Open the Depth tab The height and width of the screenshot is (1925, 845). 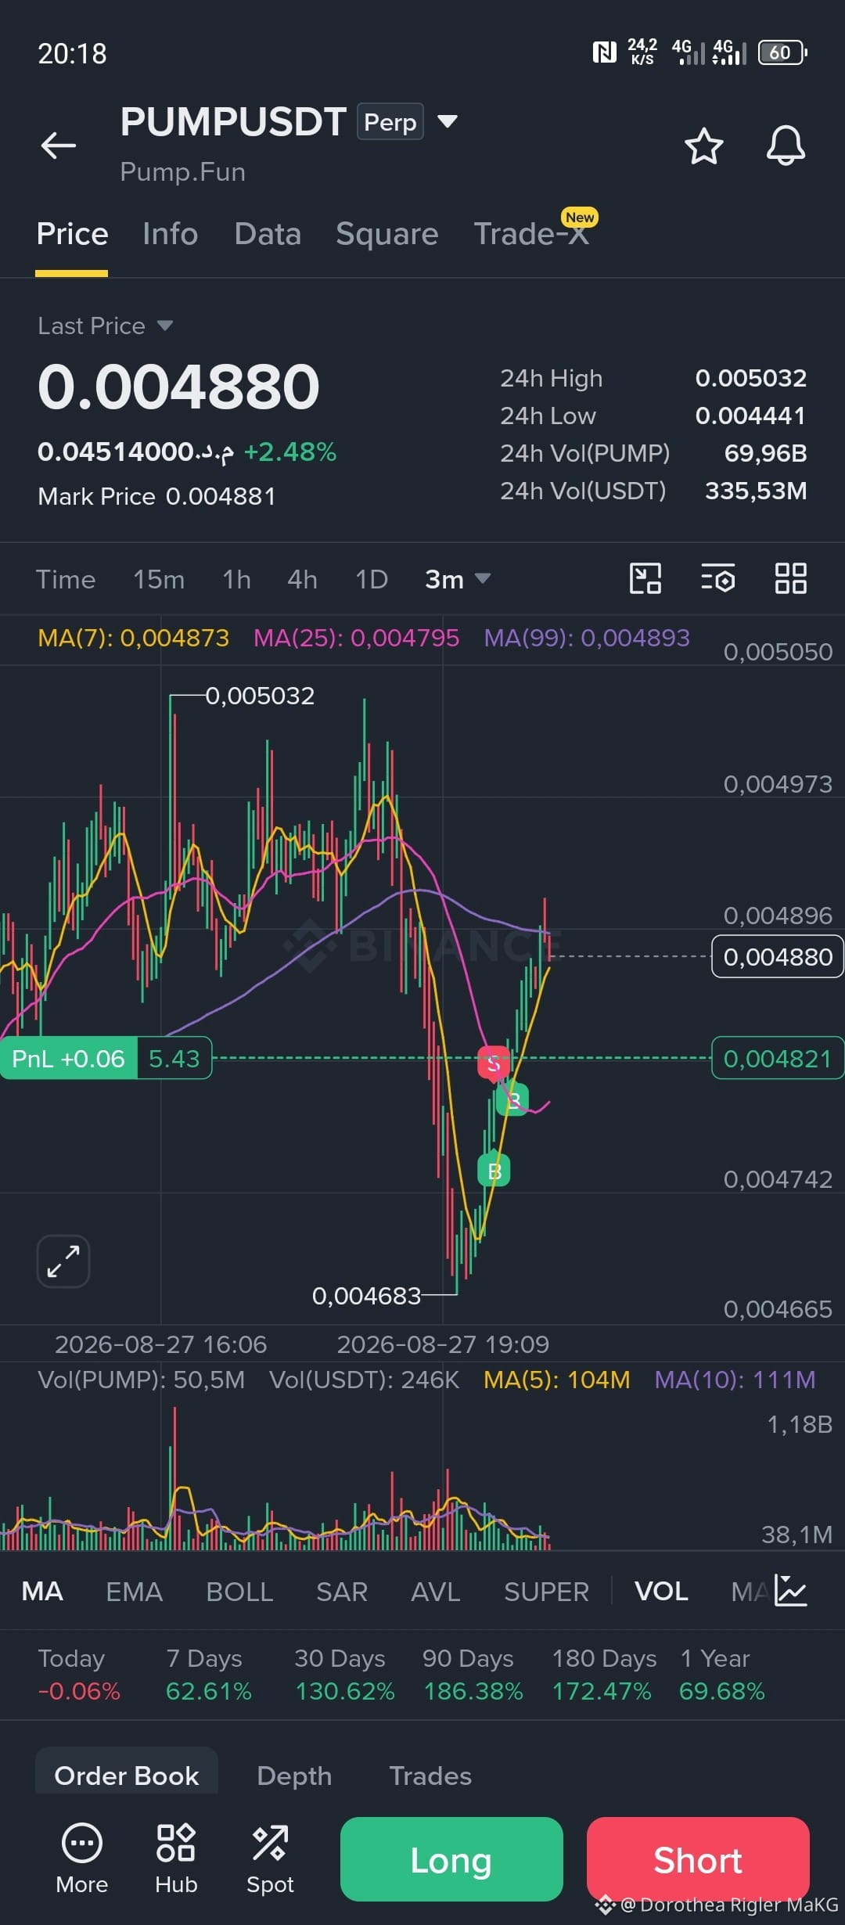point(294,1776)
